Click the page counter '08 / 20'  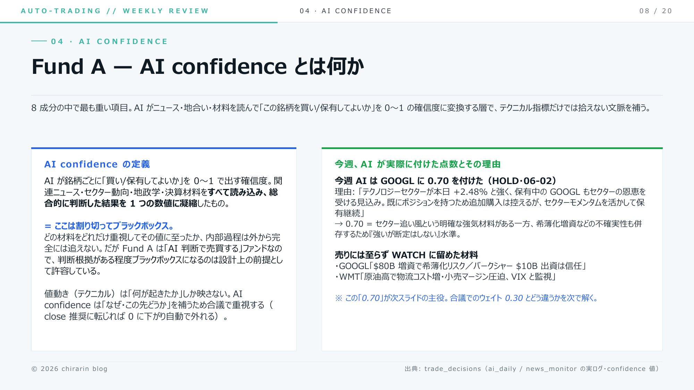[656, 11]
